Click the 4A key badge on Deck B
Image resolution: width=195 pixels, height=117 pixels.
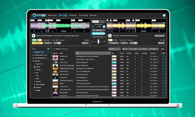pos(110,40)
